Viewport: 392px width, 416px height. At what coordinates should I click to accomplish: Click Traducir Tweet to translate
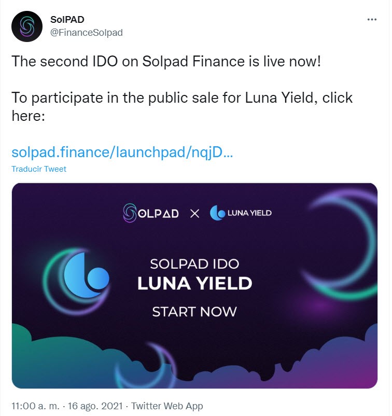(x=39, y=169)
